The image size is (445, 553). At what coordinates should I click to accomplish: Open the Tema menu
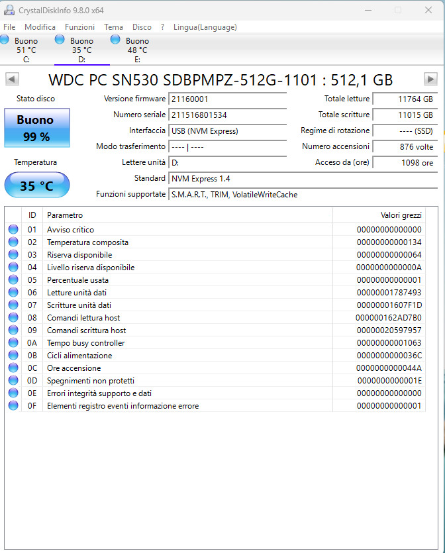113,26
